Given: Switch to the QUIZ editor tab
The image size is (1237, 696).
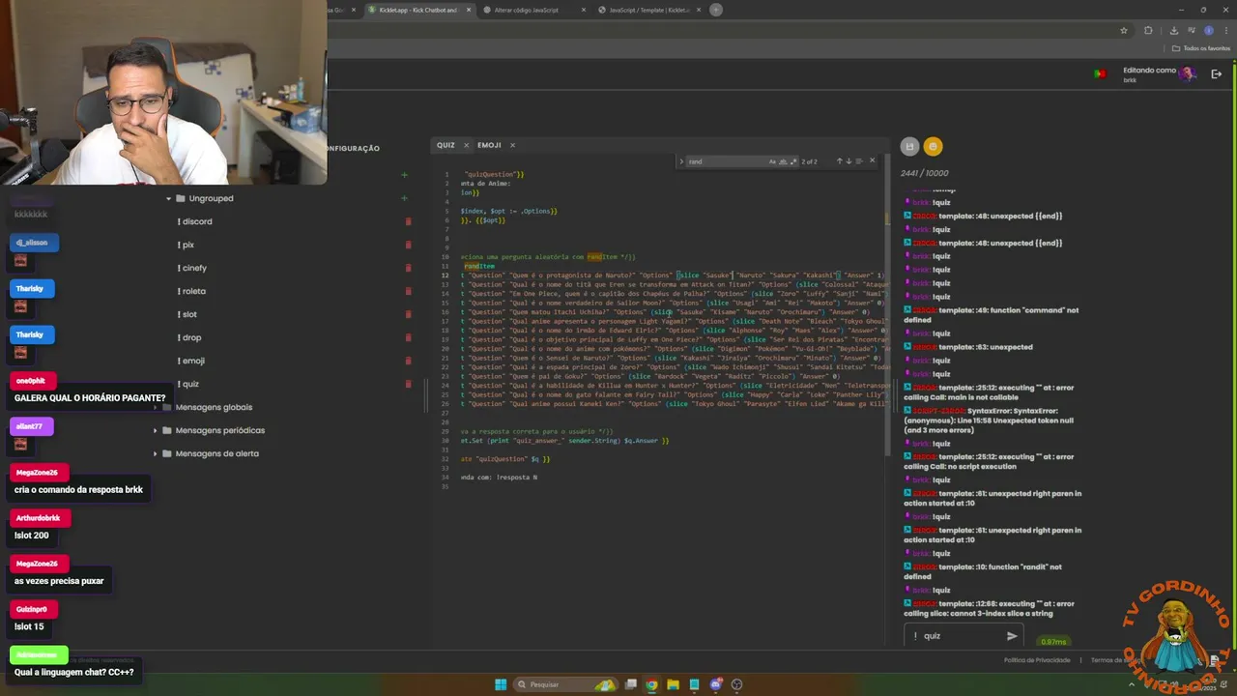Looking at the screenshot, I should click(x=446, y=145).
